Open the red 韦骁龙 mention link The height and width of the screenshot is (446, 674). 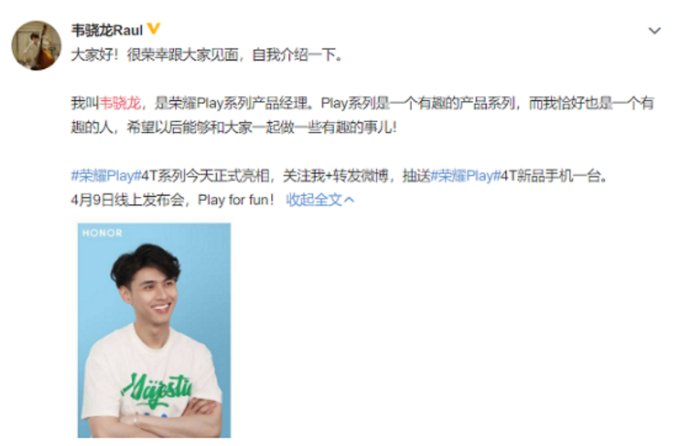click(x=120, y=103)
